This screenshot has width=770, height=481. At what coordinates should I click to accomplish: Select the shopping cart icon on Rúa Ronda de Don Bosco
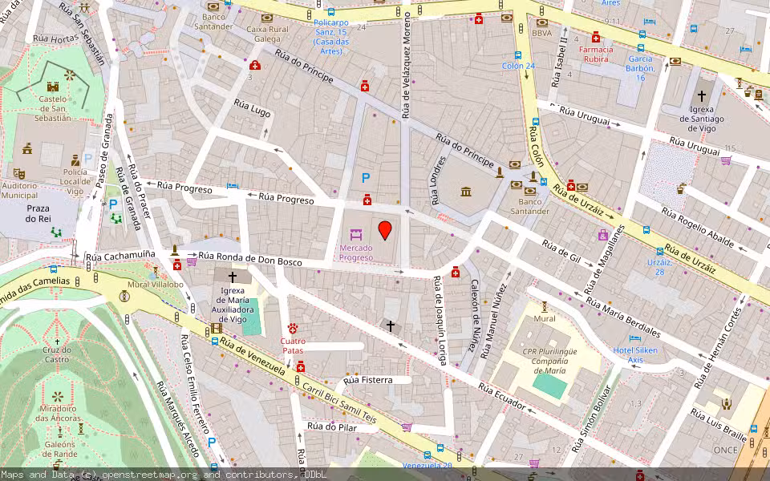click(x=192, y=261)
